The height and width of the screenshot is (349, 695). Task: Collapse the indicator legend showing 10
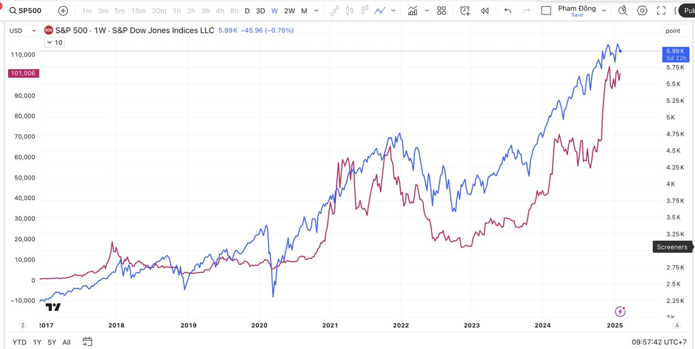[54, 42]
